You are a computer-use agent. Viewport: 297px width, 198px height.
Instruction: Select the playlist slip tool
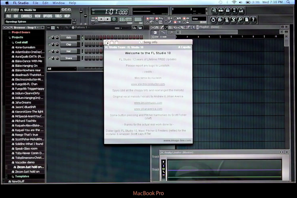pyautogui.click(x=178, y=27)
